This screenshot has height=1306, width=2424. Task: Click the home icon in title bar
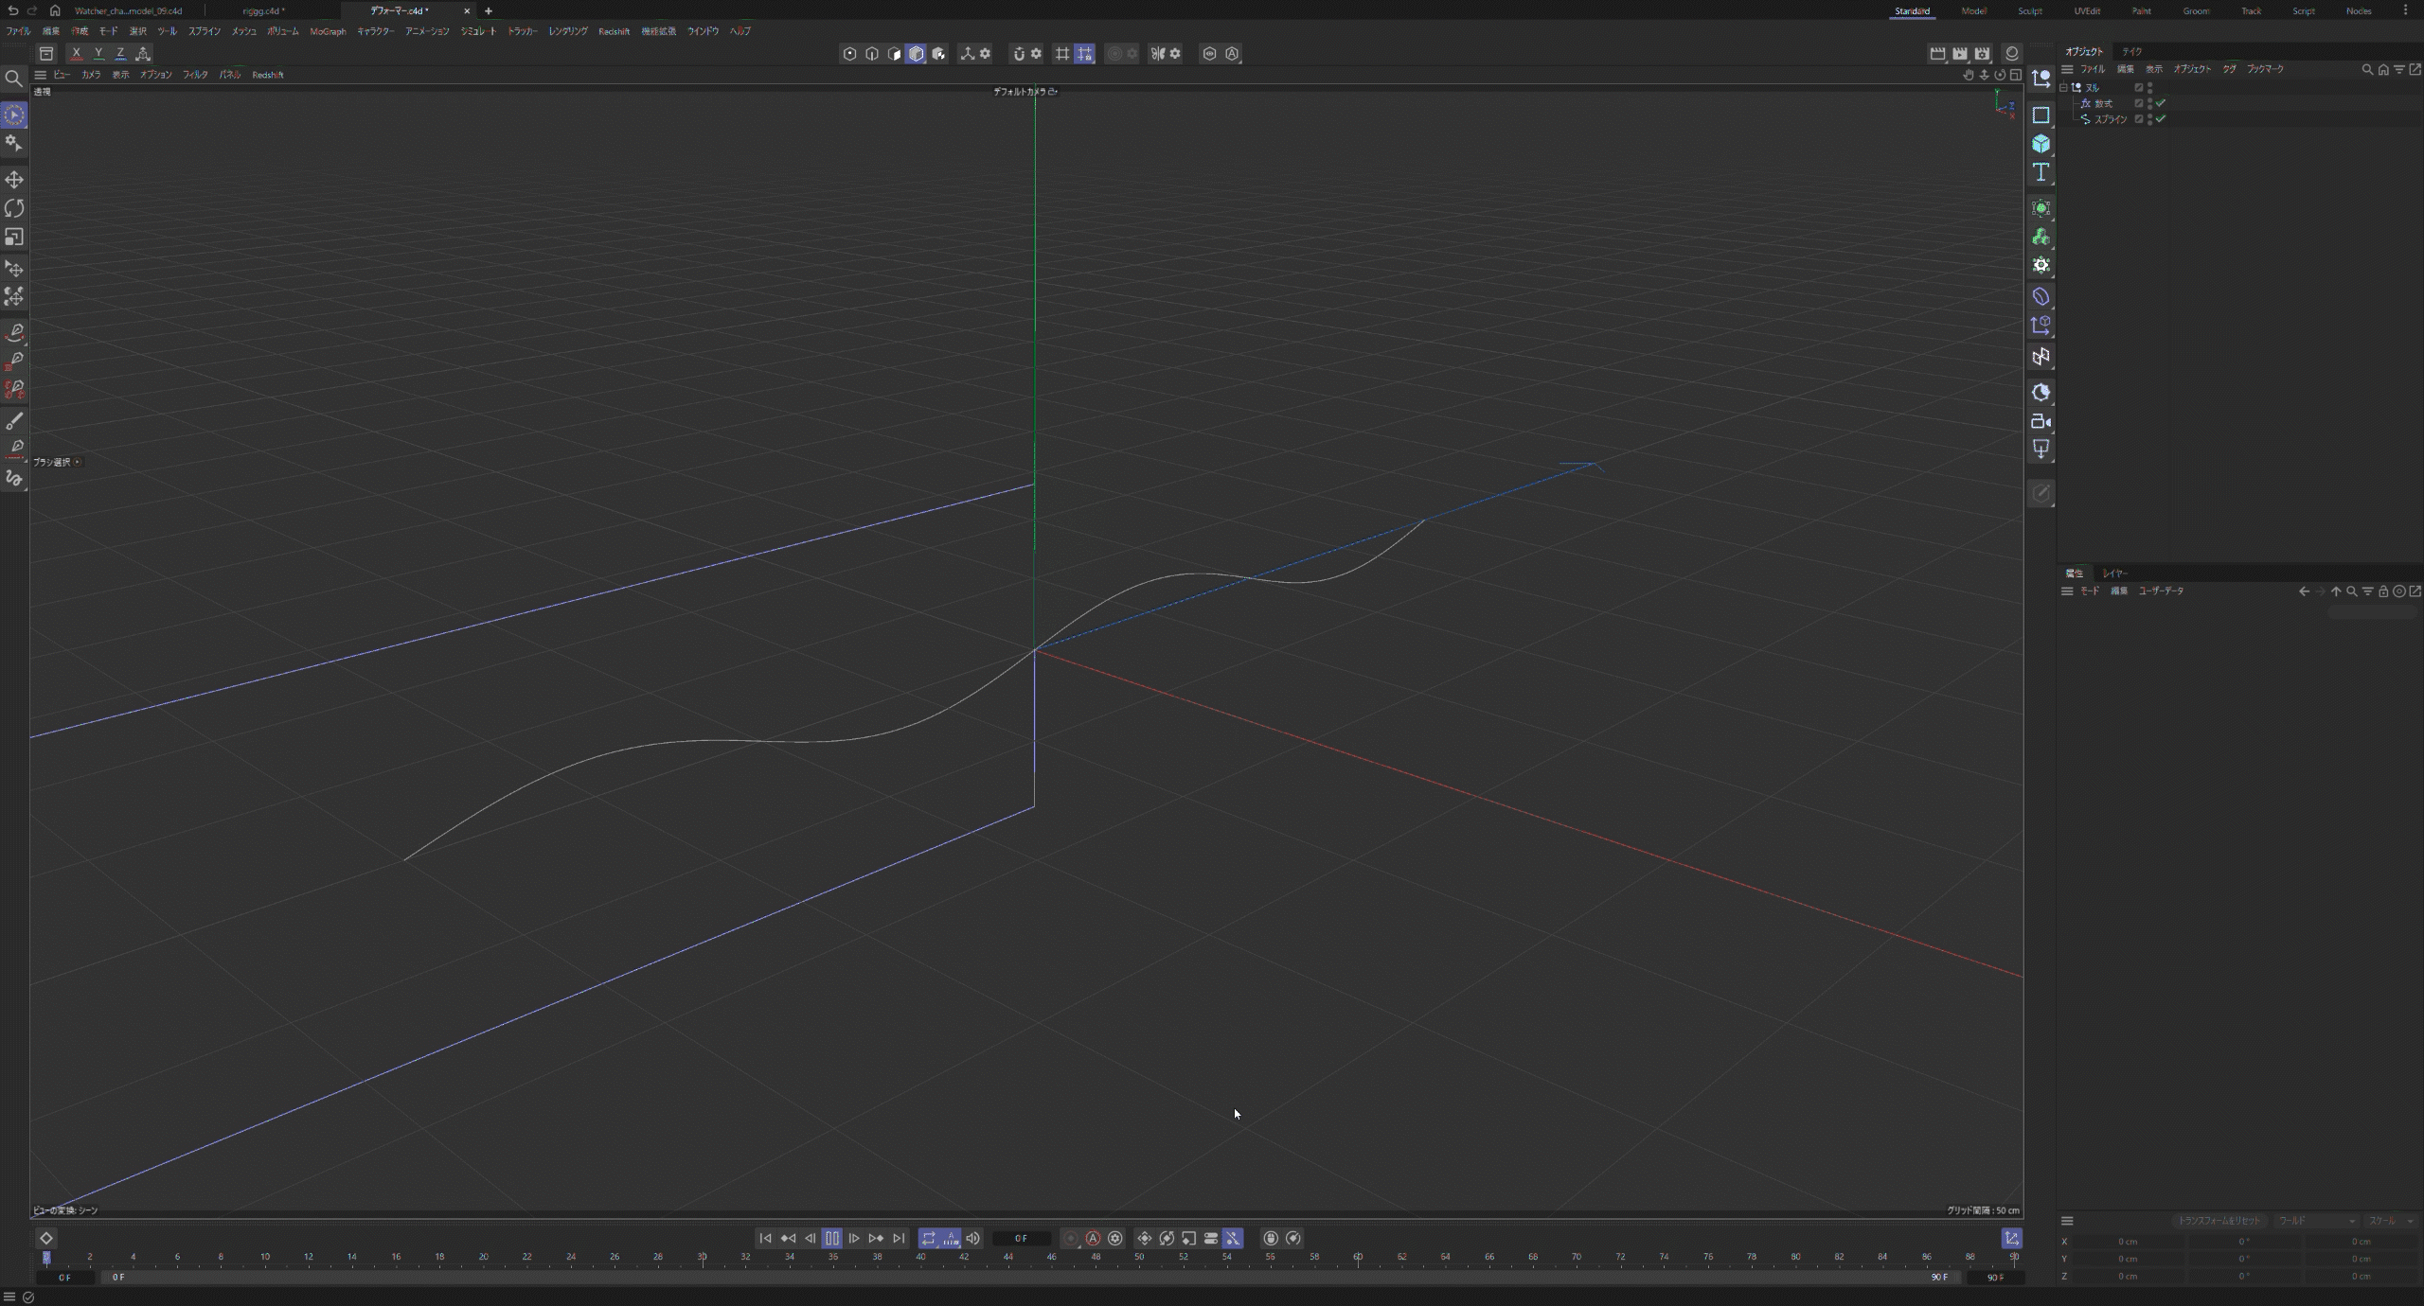click(x=55, y=10)
